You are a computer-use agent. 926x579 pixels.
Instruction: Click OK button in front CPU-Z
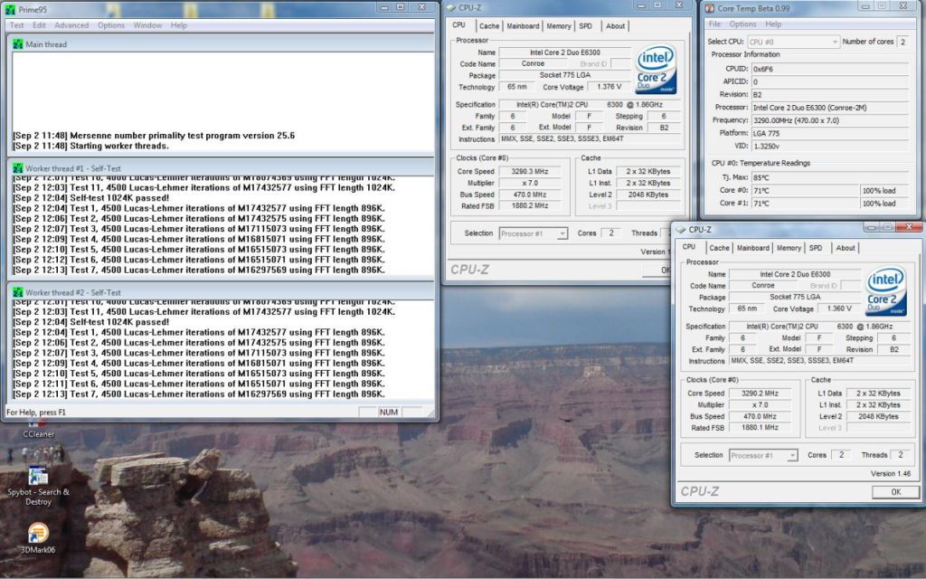pos(895,492)
